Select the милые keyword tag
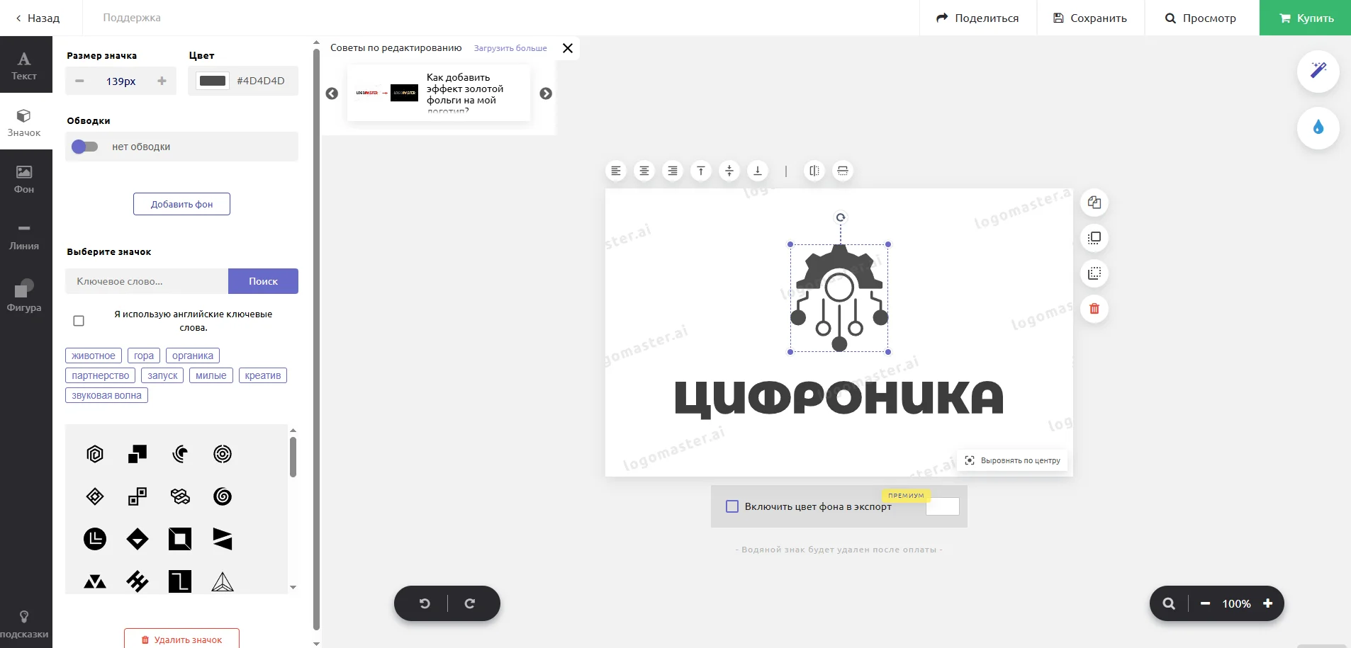The image size is (1351, 648). pyautogui.click(x=211, y=375)
